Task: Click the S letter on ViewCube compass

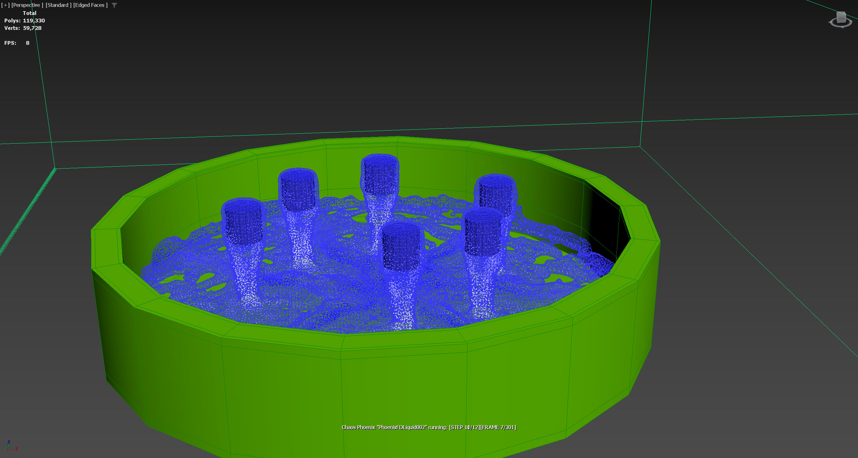Action: (x=843, y=27)
